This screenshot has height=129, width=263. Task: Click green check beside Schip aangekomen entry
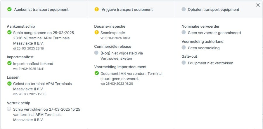coord(9,32)
